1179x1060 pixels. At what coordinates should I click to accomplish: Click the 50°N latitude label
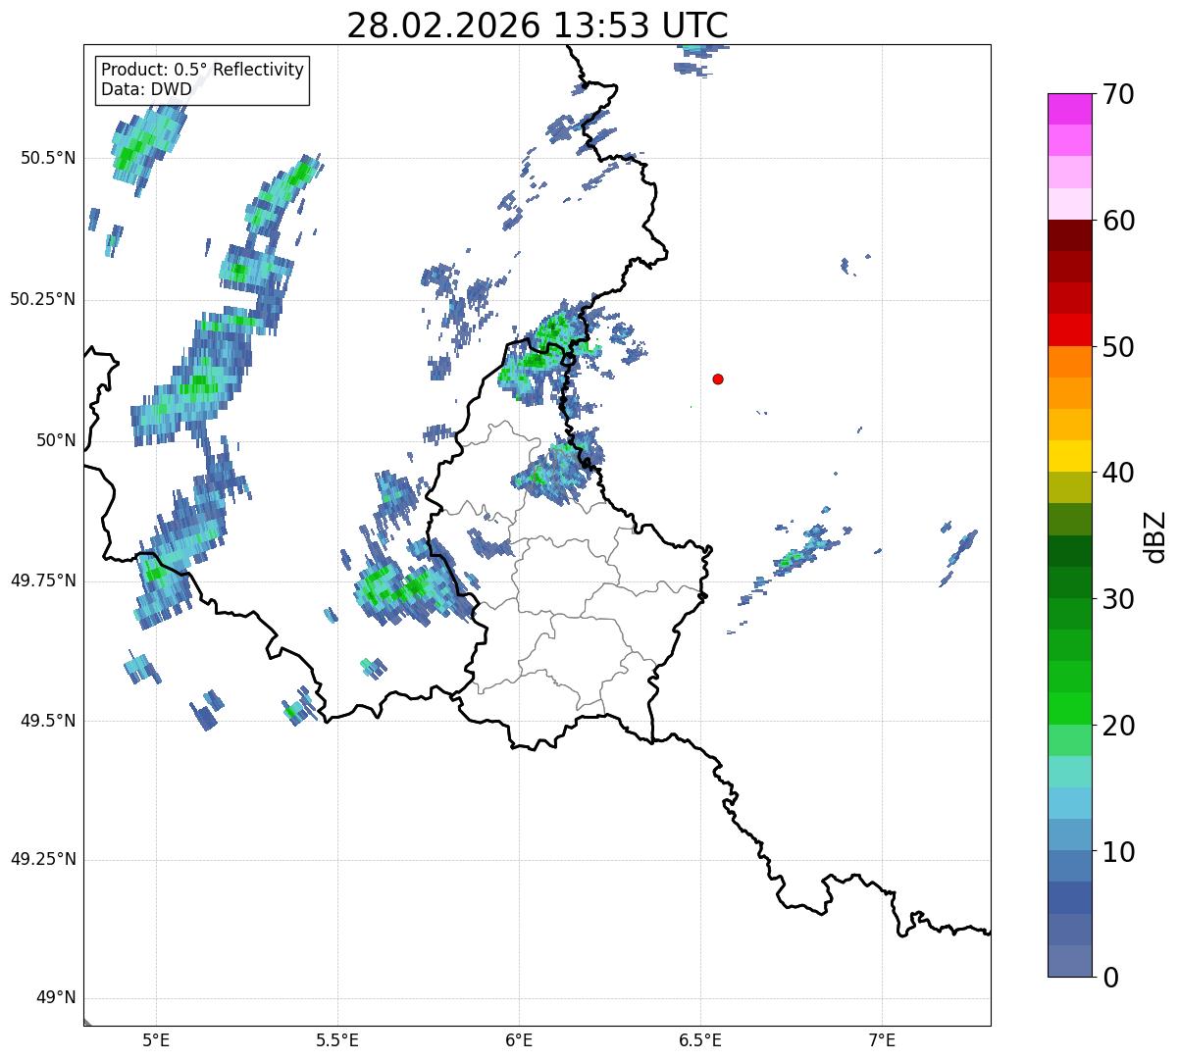pyautogui.click(x=56, y=440)
